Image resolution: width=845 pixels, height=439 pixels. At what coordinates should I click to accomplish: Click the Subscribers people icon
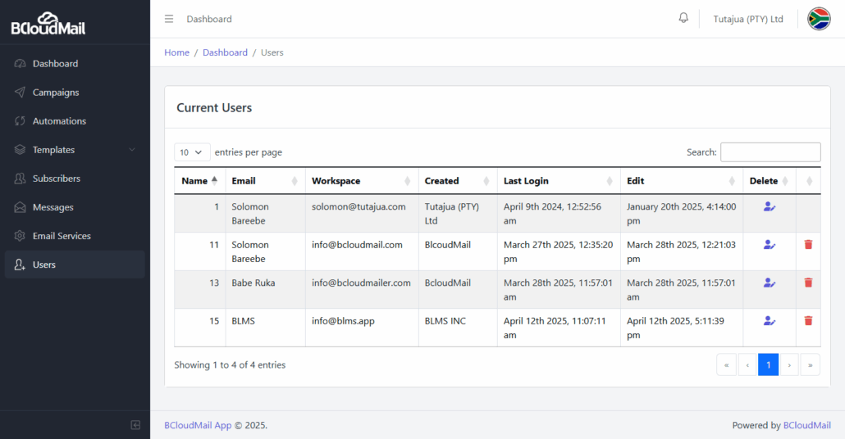pyautogui.click(x=20, y=179)
